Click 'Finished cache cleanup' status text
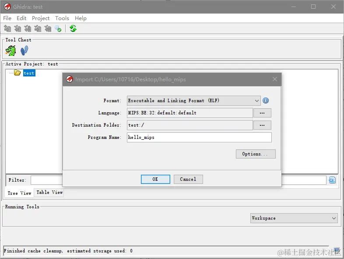 tap(68, 251)
